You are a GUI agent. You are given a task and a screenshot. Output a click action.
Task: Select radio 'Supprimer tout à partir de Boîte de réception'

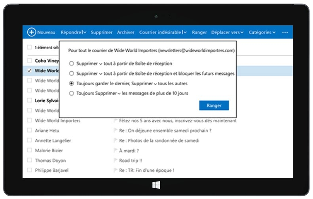click(x=72, y=63)
